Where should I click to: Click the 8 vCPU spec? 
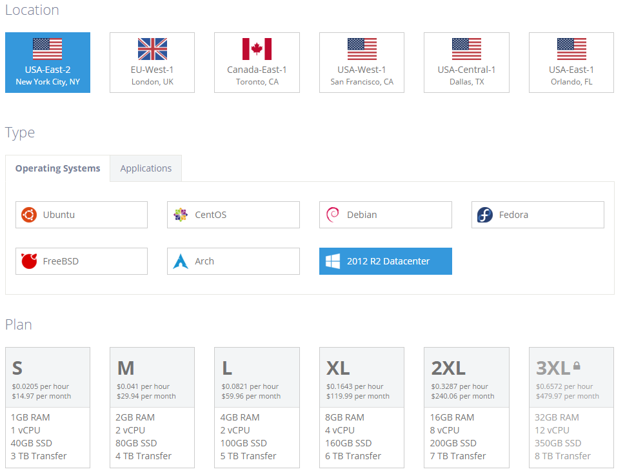click(445, 430)
